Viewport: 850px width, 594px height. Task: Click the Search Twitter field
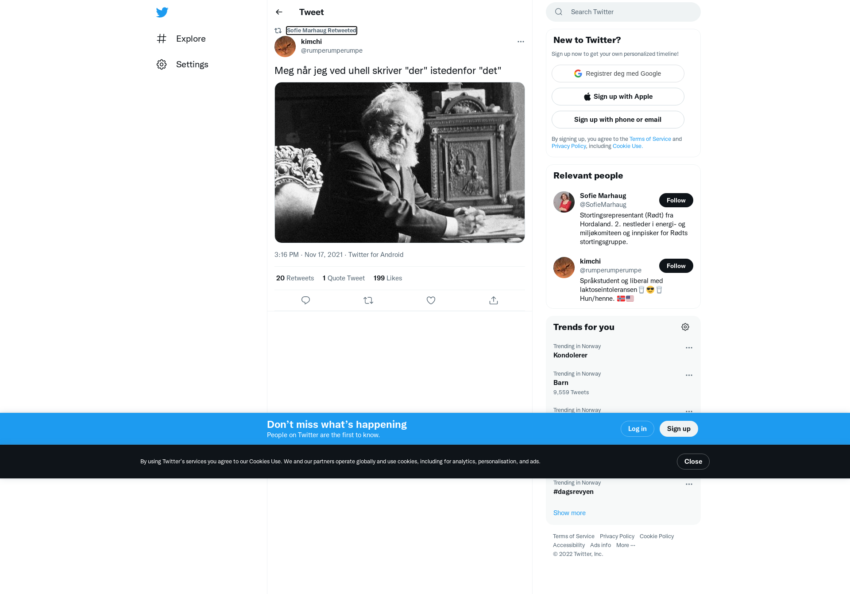pyautogui.click(x=623, y=12)
